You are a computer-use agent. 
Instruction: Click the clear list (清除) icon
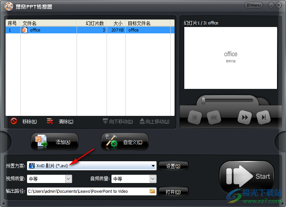(x=50, y=121)
